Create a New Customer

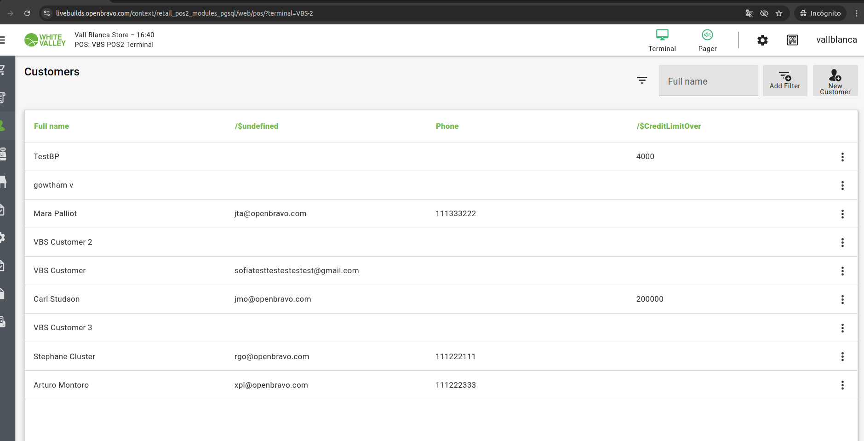(x=835, y=80)
